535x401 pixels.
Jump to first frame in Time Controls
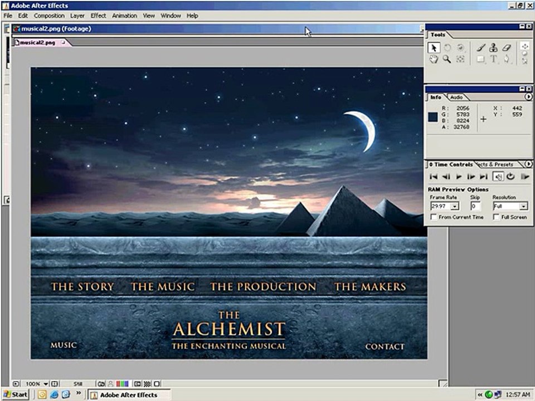coord(434,177)
